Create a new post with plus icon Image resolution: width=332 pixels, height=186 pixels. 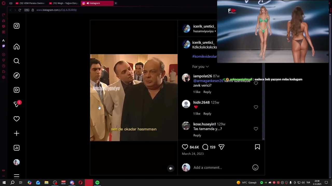click(17, 133)
